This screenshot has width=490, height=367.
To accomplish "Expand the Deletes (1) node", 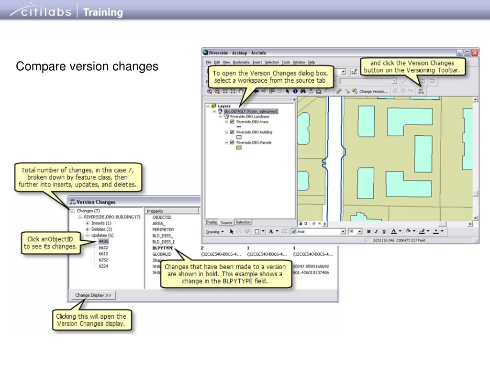I will pos(88,229).
